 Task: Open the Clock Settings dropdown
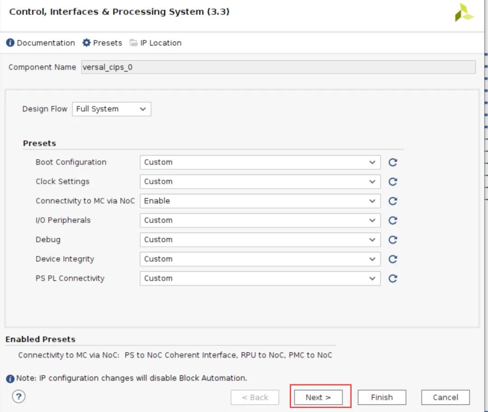(260, 182)
